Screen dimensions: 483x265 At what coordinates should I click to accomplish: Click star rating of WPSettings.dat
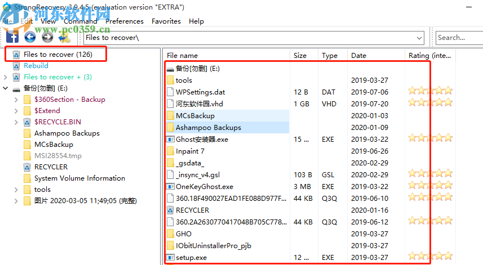click(x=431, y=91)
